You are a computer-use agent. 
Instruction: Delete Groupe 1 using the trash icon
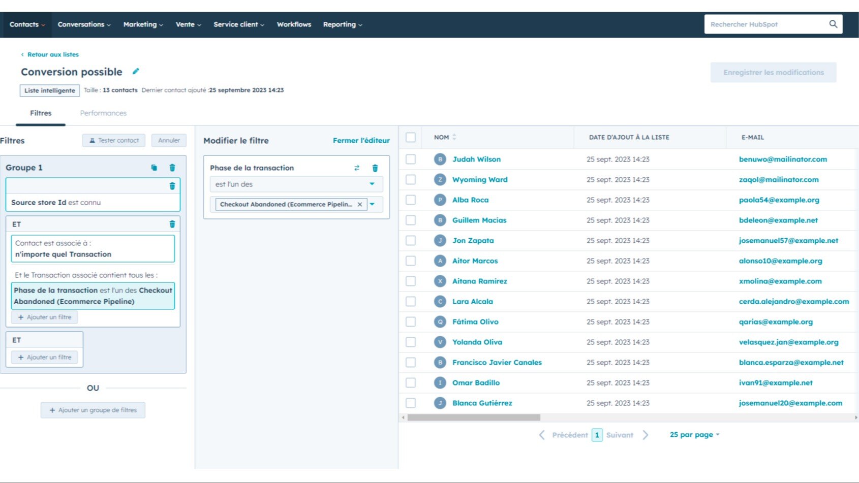[x=172, y=167]
